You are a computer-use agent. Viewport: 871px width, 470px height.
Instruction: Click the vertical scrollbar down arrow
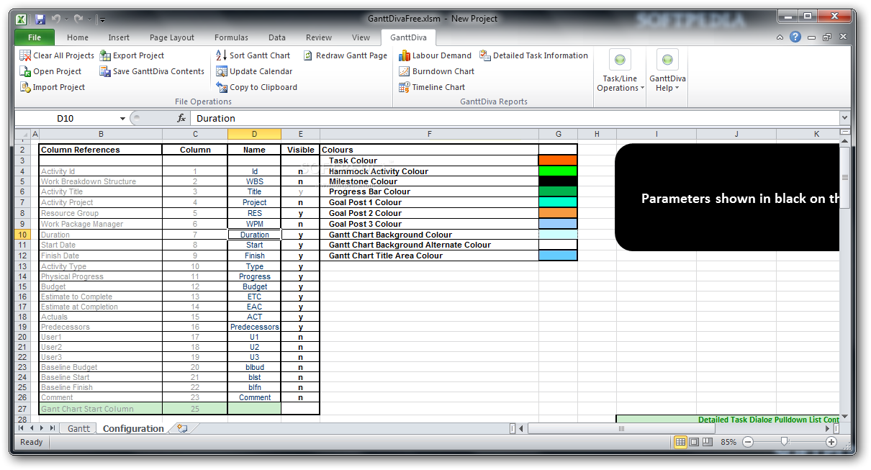pos(844,416)
